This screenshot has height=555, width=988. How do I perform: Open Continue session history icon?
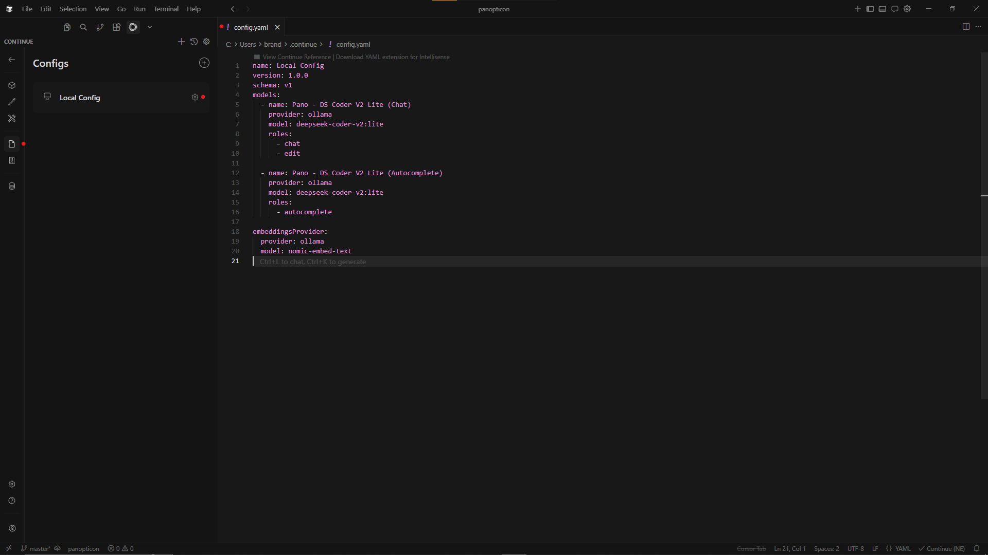click(x=194, y=42)
